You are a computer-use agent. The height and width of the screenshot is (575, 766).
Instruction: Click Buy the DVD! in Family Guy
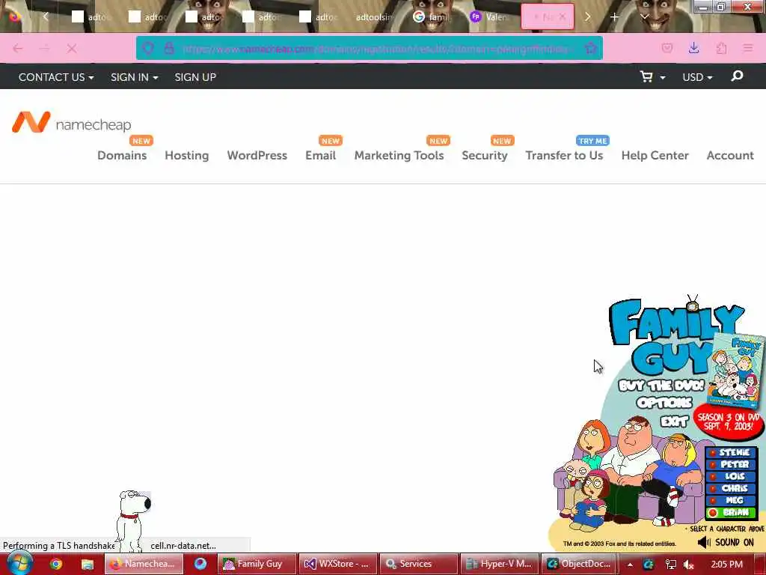[661, 386]
